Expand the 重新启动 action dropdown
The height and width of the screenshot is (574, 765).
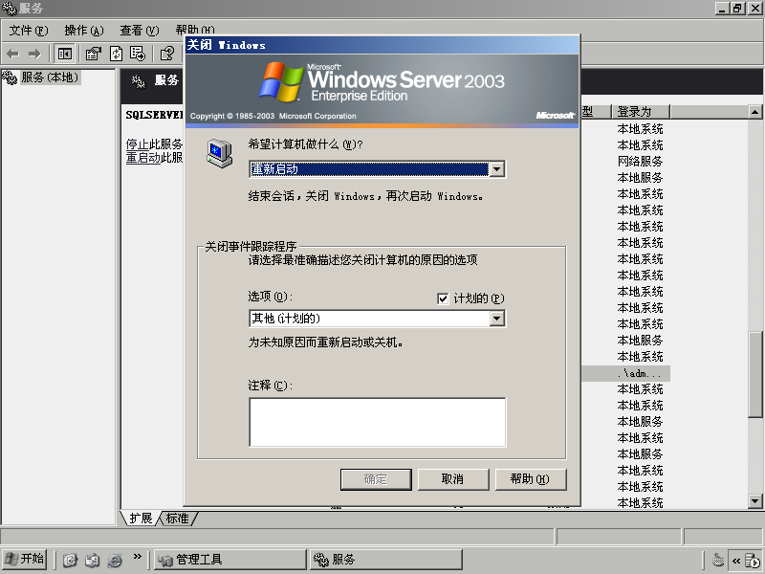[496, 169]
